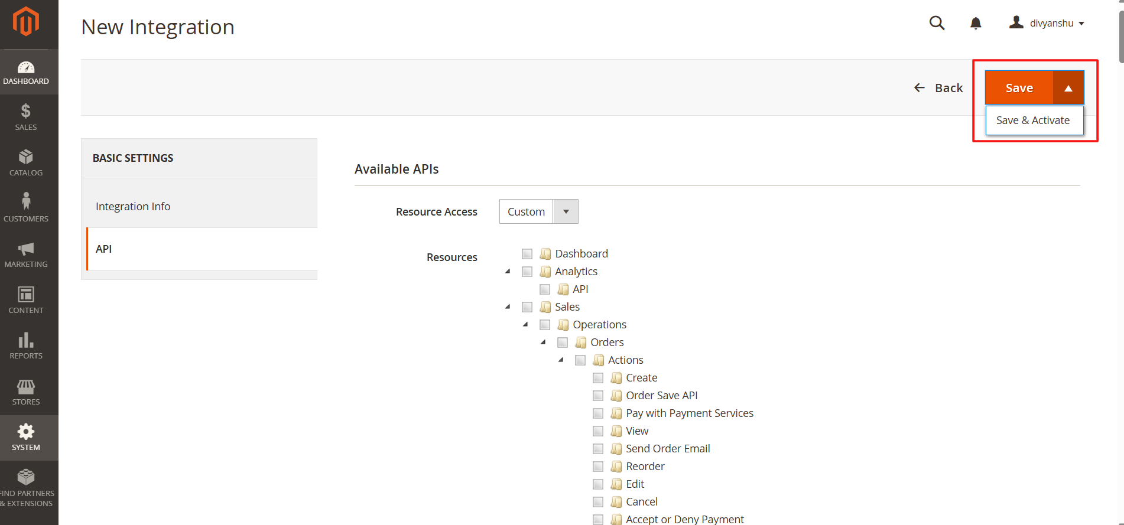Check the Dashboard resource checkbox

coord(527,254)
